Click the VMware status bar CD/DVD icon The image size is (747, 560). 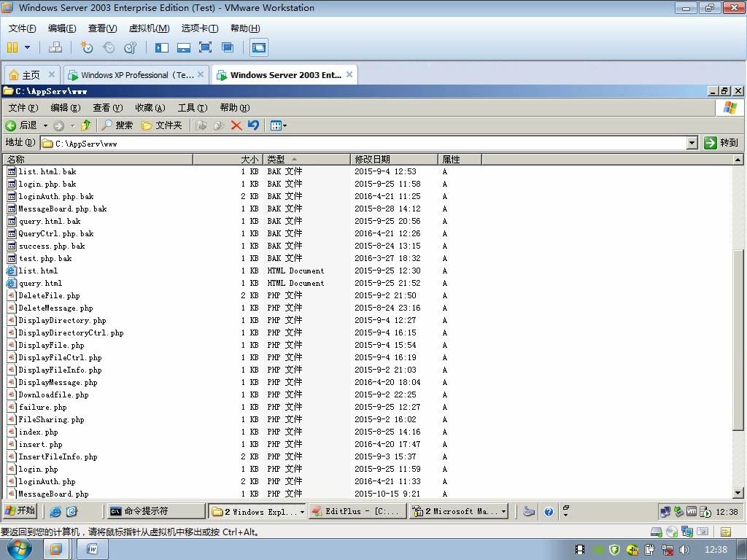[x=672, y=532]
